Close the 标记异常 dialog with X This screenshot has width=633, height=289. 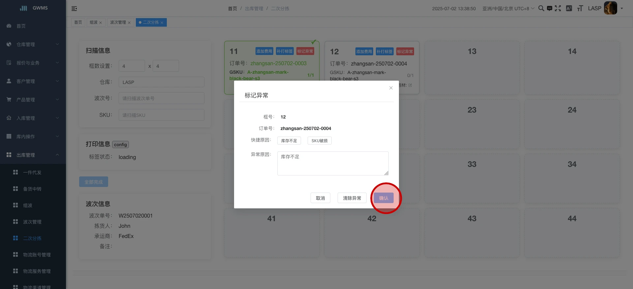[x=391, y=88]
